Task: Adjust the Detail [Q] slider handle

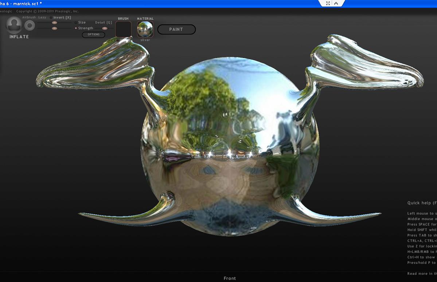Action: [105, 28]
